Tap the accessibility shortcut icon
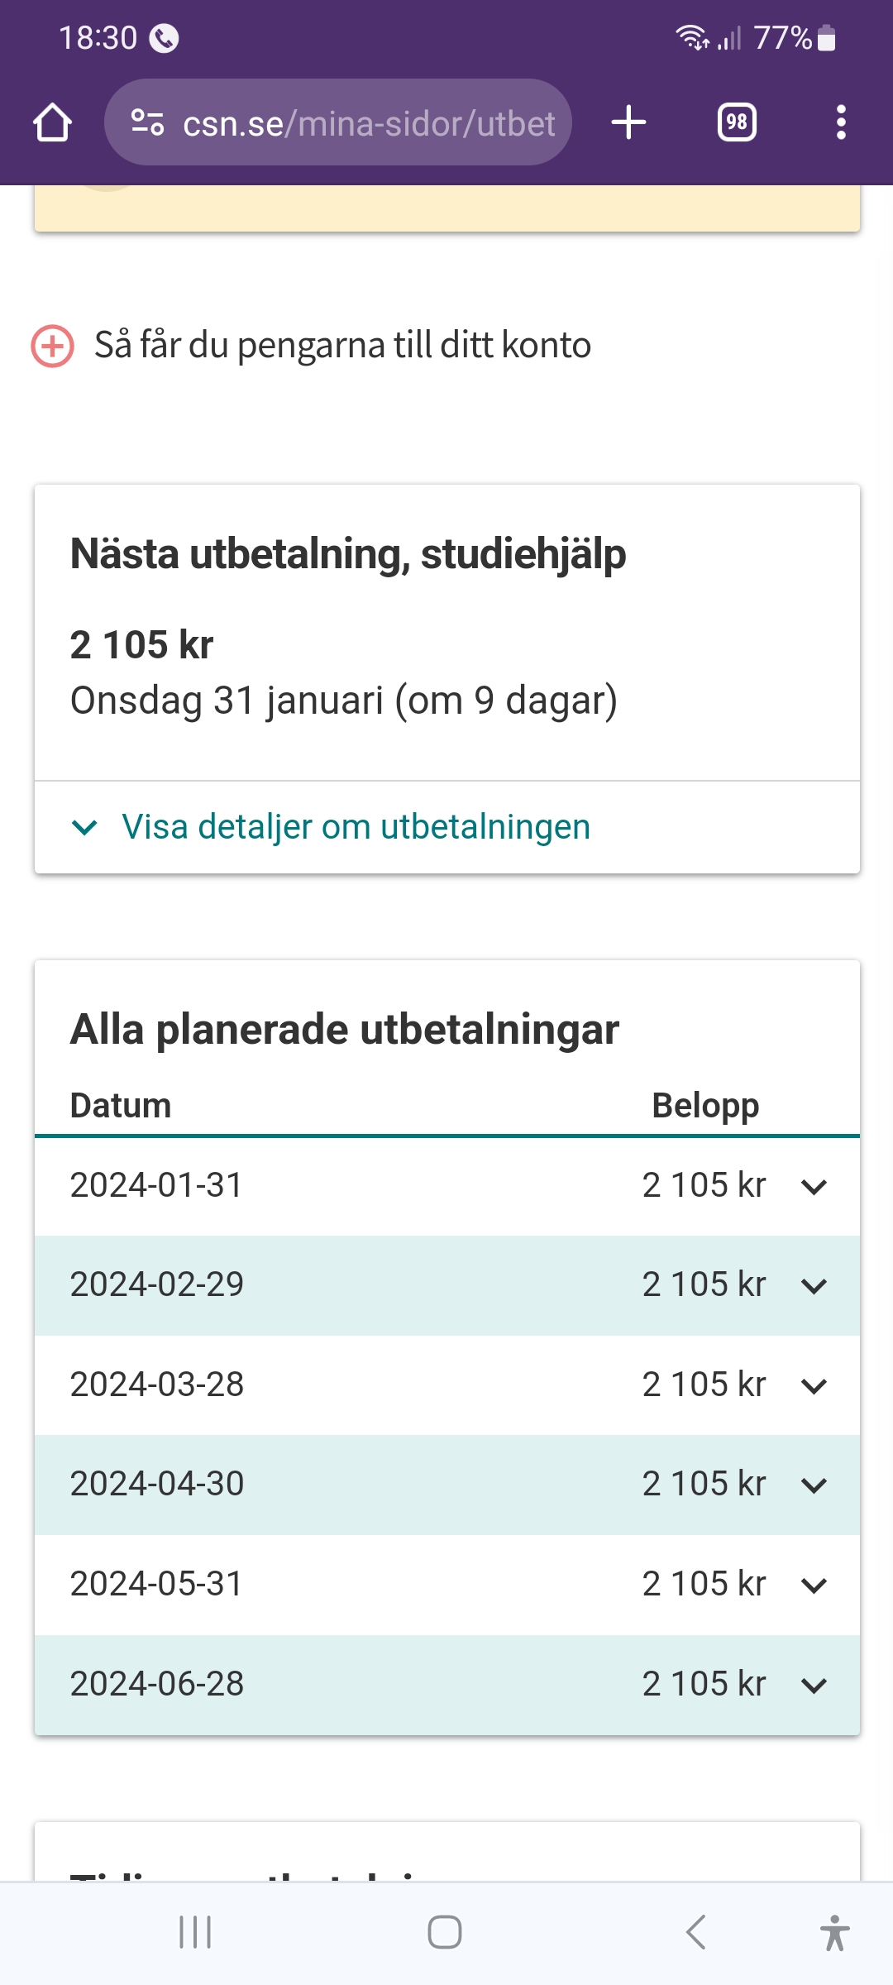 (834, 1932)
